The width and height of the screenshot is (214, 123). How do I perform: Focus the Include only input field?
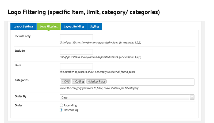[76, 37]
